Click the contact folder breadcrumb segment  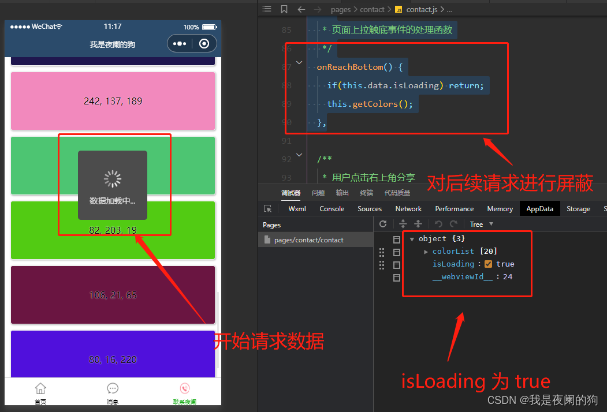[372, 10]
